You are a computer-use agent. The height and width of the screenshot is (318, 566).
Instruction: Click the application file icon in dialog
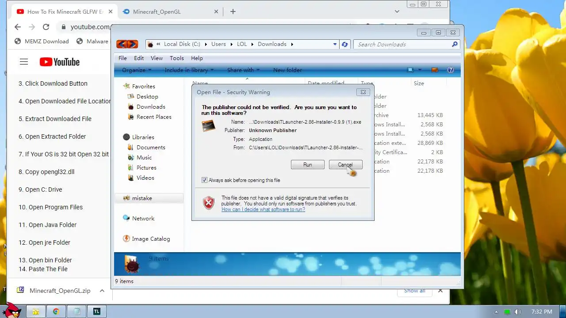pos(208,126)
